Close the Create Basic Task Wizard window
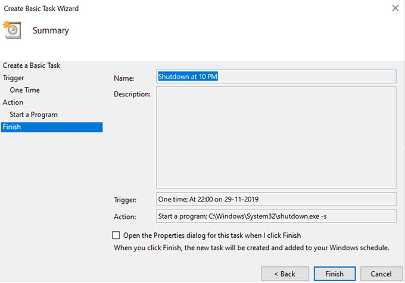This screenshot has height=283, width=405. coord(395,8)
